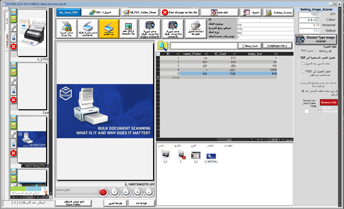Click the highlighted yellow feeder scan button
Viewport: 344px width, 209px height.
click(x=109, y=29)
